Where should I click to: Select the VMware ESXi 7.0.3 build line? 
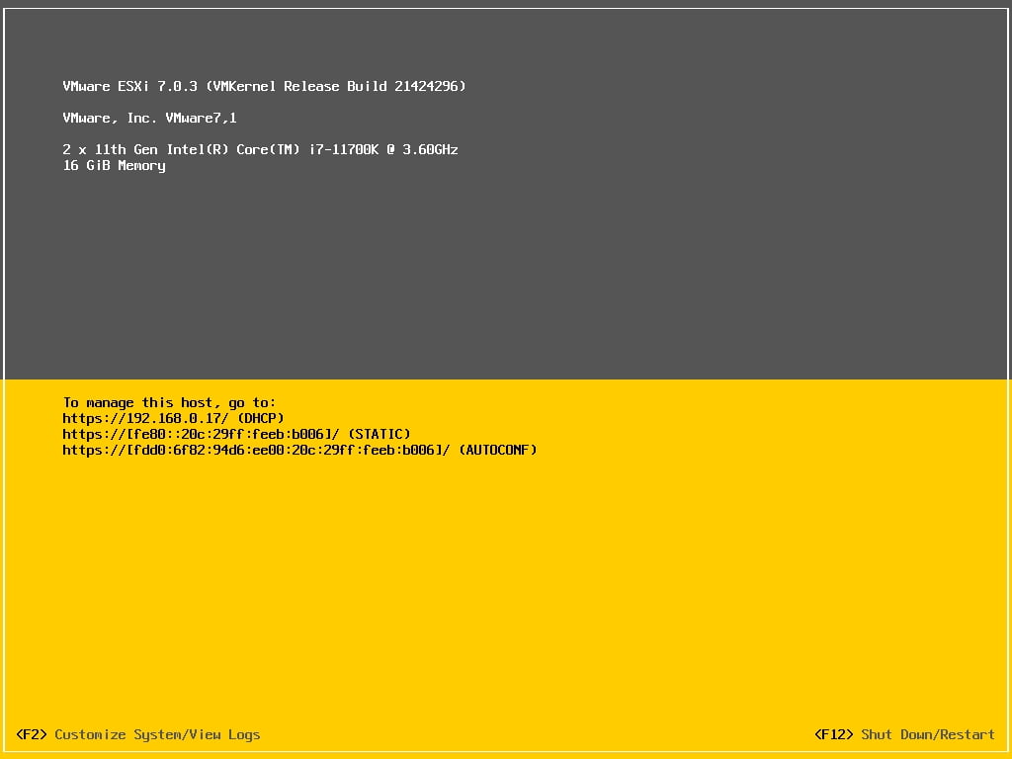tap(264, 87)
